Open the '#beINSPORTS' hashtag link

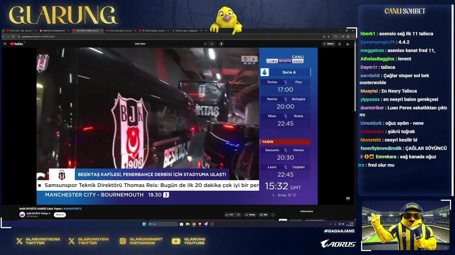tap(73, 209)
